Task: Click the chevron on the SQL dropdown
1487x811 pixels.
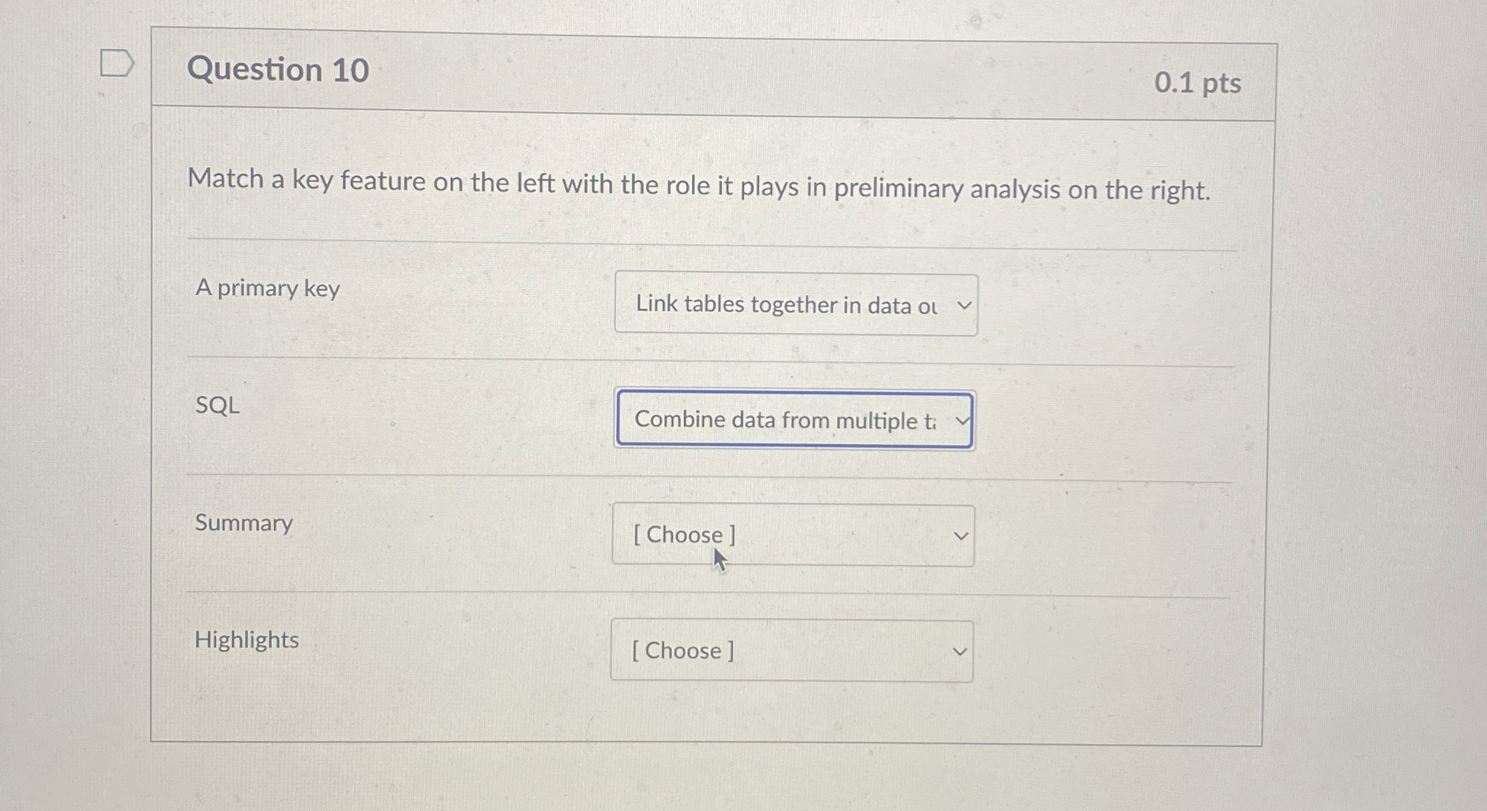Action: click(963, 420)
